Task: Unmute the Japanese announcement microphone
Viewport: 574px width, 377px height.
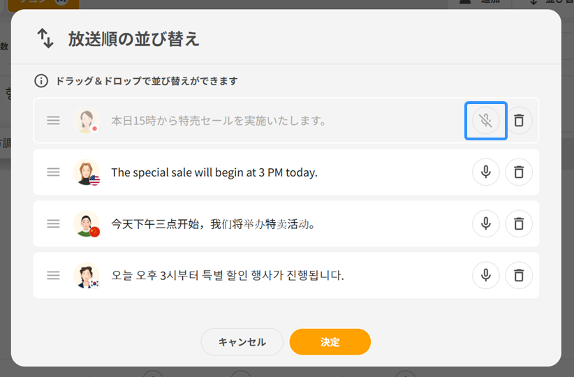Action: 486,121
